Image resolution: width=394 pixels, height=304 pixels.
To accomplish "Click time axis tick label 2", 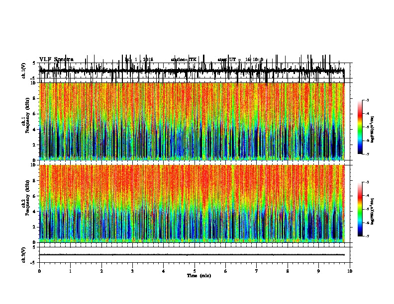I will 101,271.
